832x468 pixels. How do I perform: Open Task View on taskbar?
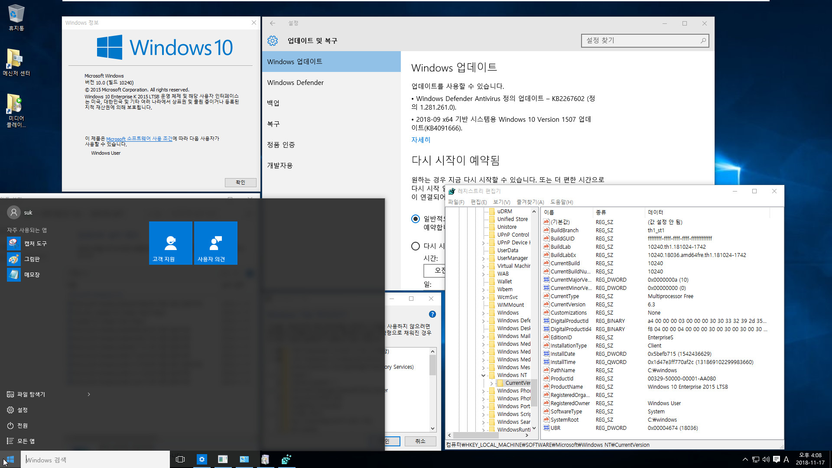[180, 459]
